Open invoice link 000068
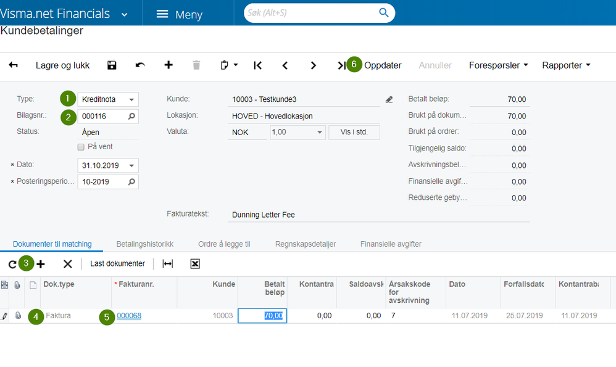The image size is (616, 367). pyautogui.click(x=129, y=316)
